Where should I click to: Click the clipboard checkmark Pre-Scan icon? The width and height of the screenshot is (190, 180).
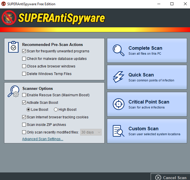(13, 47)
